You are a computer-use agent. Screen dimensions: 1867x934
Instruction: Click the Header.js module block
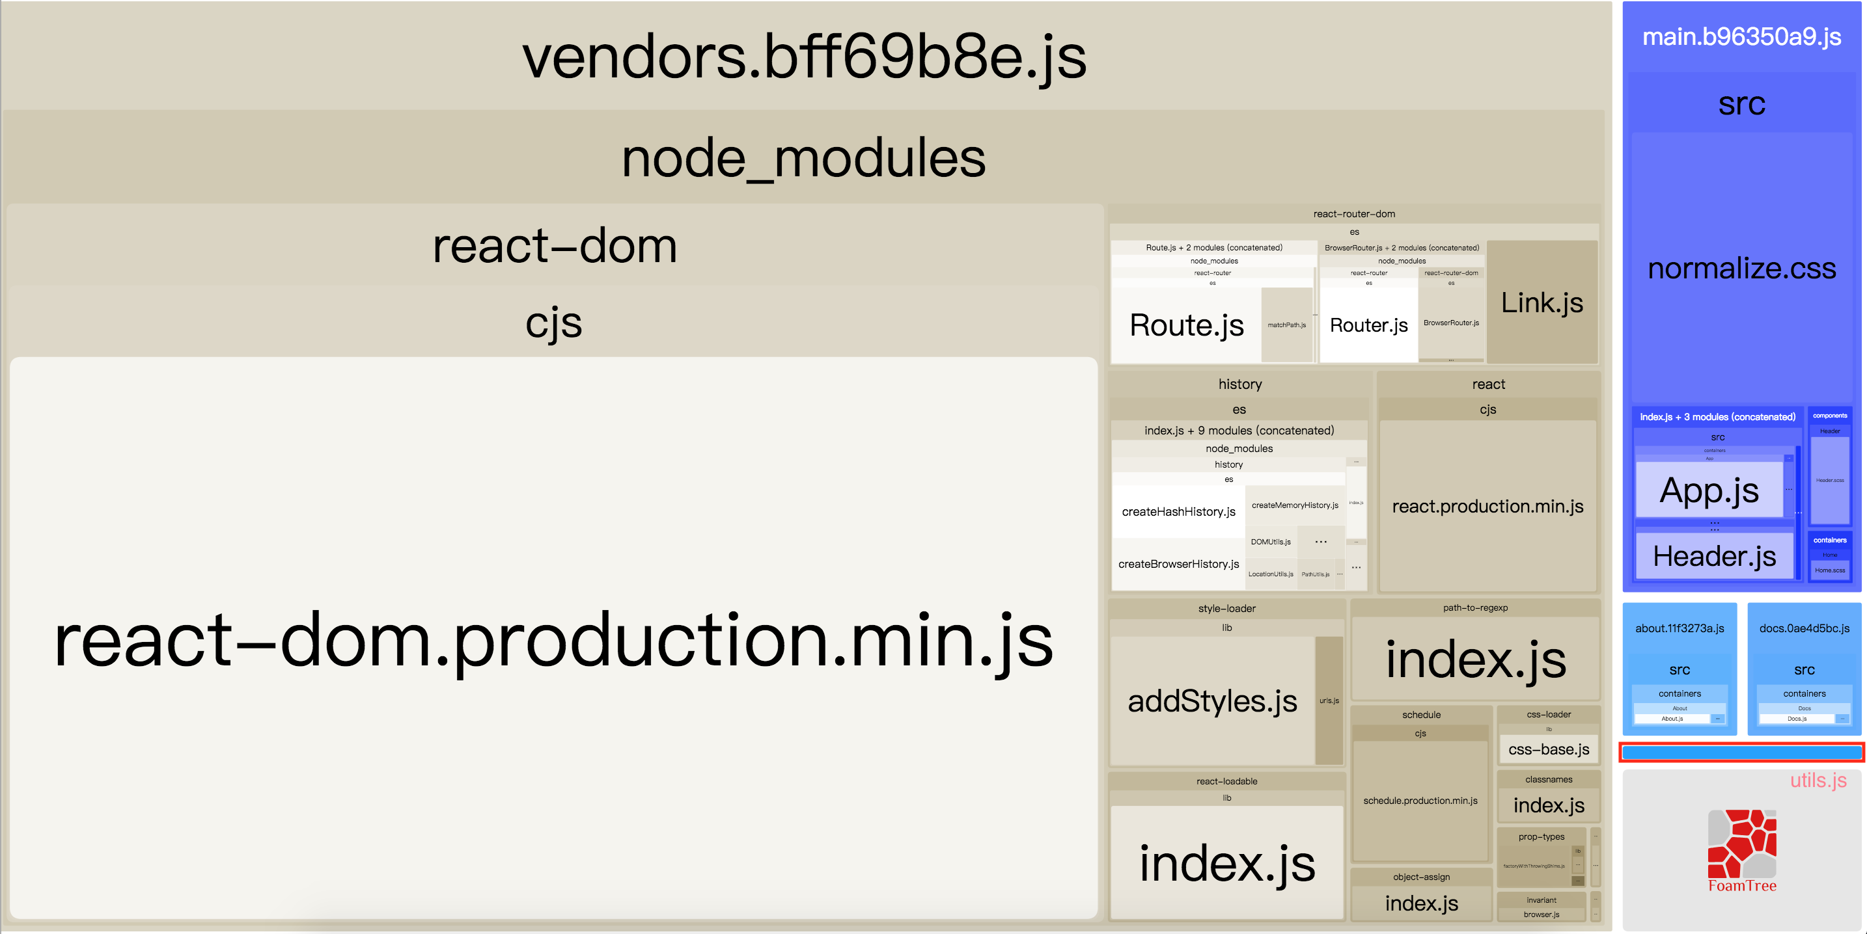coord(1714,556)
